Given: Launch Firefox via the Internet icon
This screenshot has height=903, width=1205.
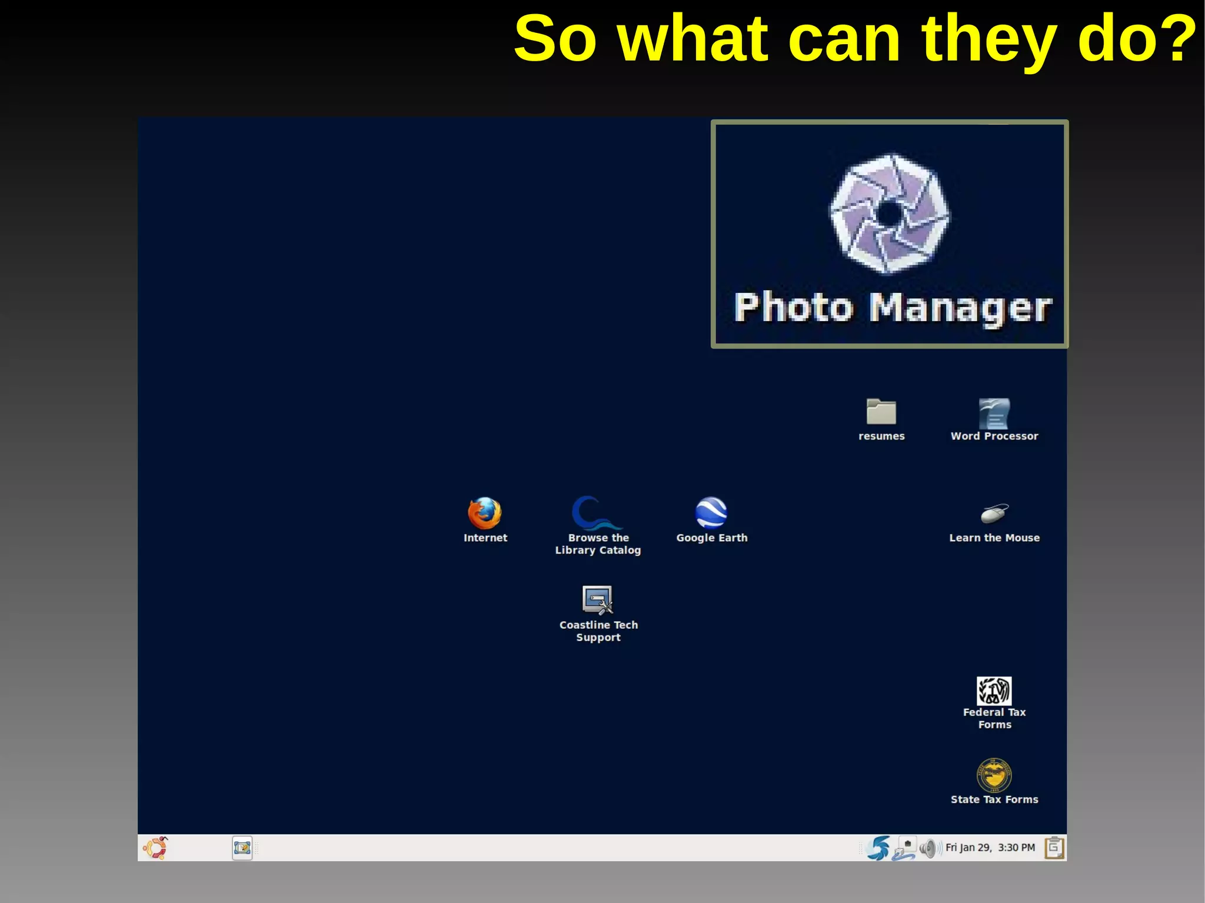Looking at the screenshot, I should pyautogui.click(x=484, y=513).
